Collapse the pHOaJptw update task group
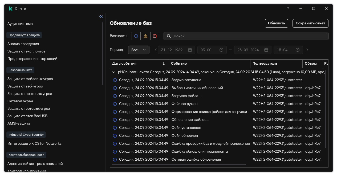The width and height of the screenshot is (337, 176). pyautogui.click(x=114, y=72)
